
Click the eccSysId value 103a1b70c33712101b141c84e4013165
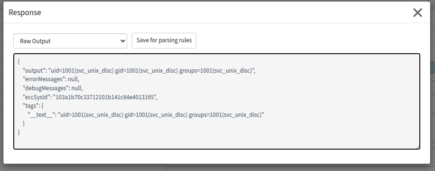[105, 97]
